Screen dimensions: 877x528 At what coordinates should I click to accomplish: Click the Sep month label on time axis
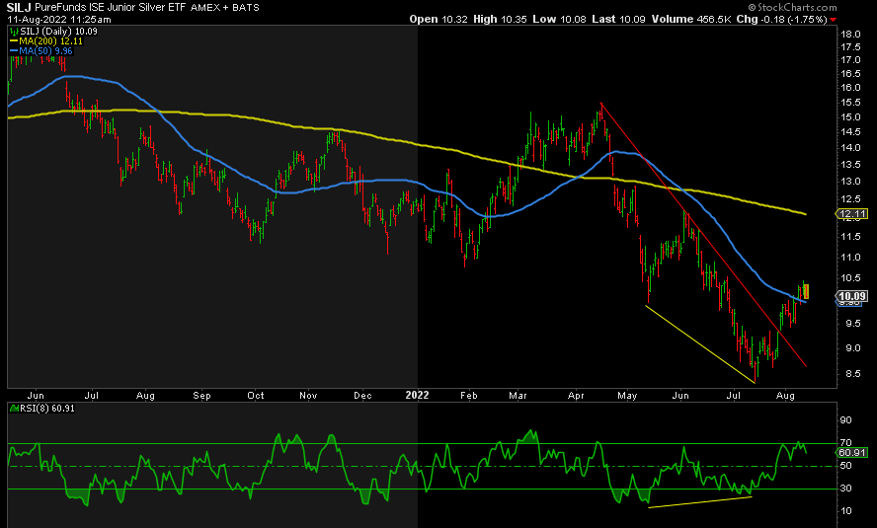pos(201,396)
